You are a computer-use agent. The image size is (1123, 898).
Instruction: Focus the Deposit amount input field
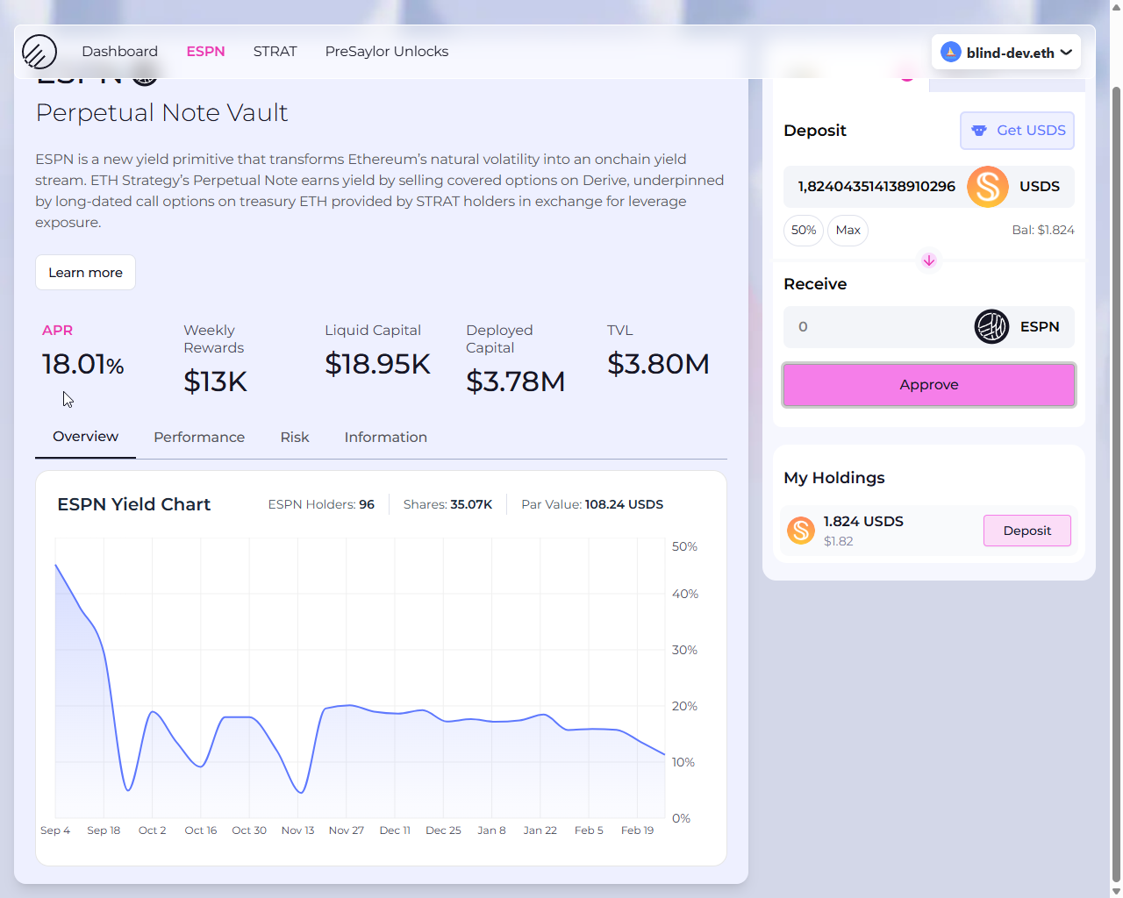876,187
